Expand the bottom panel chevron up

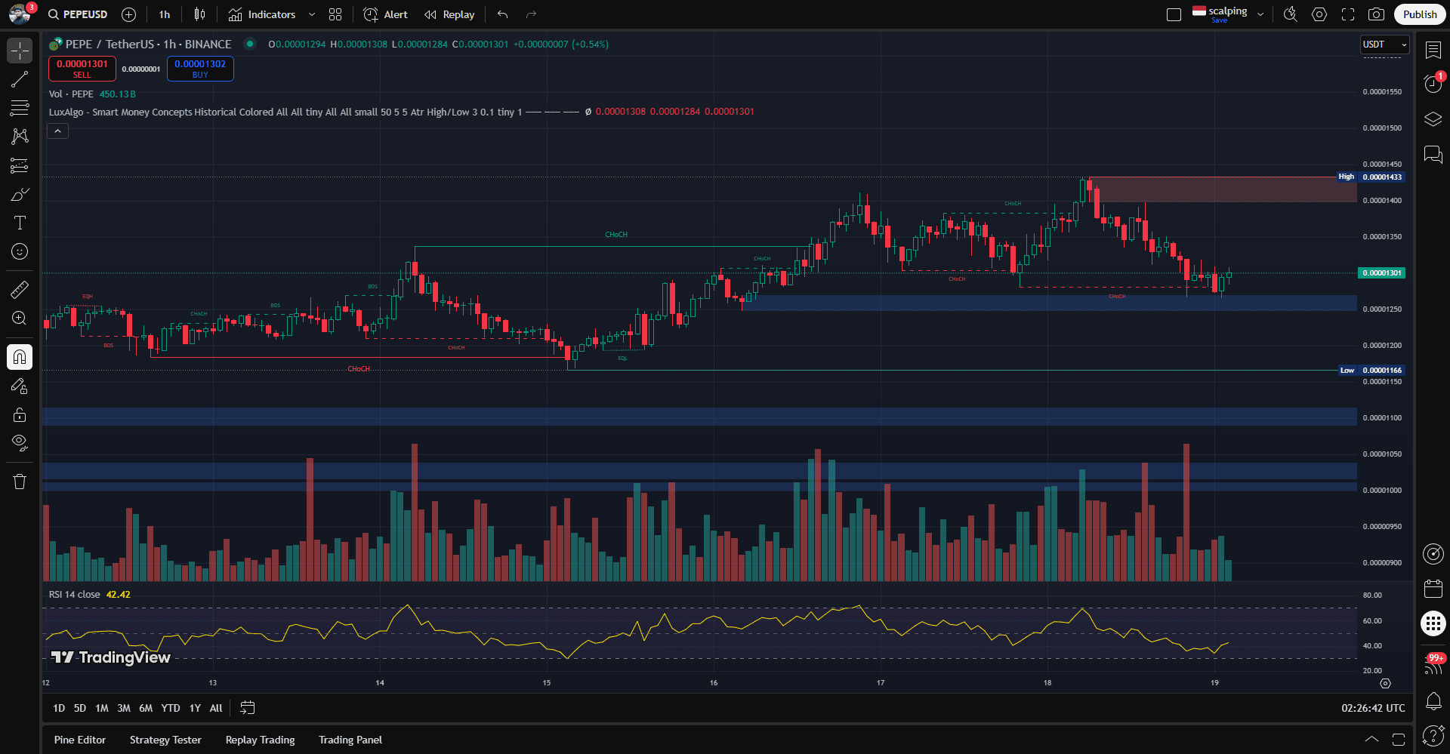tap(1371, 740)
